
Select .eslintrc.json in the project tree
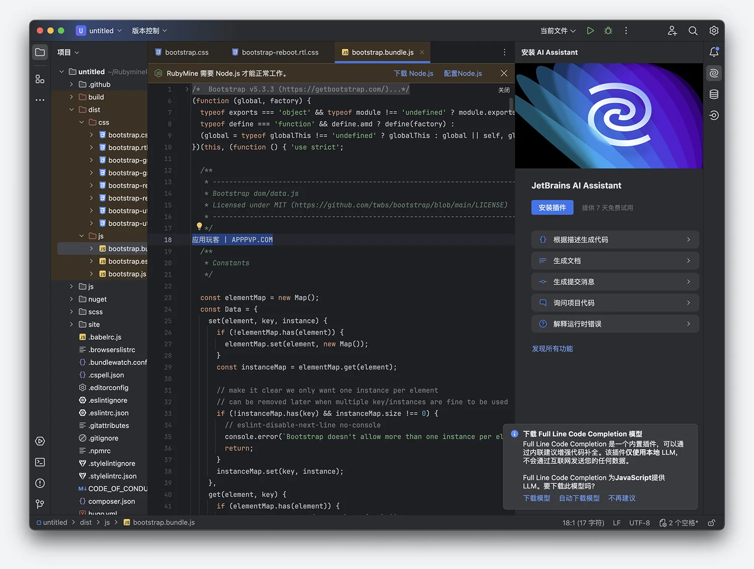(104, 413)
